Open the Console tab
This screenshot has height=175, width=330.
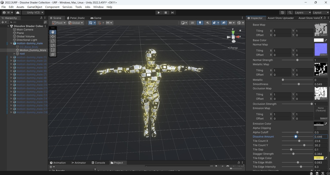tap(98, 162)
